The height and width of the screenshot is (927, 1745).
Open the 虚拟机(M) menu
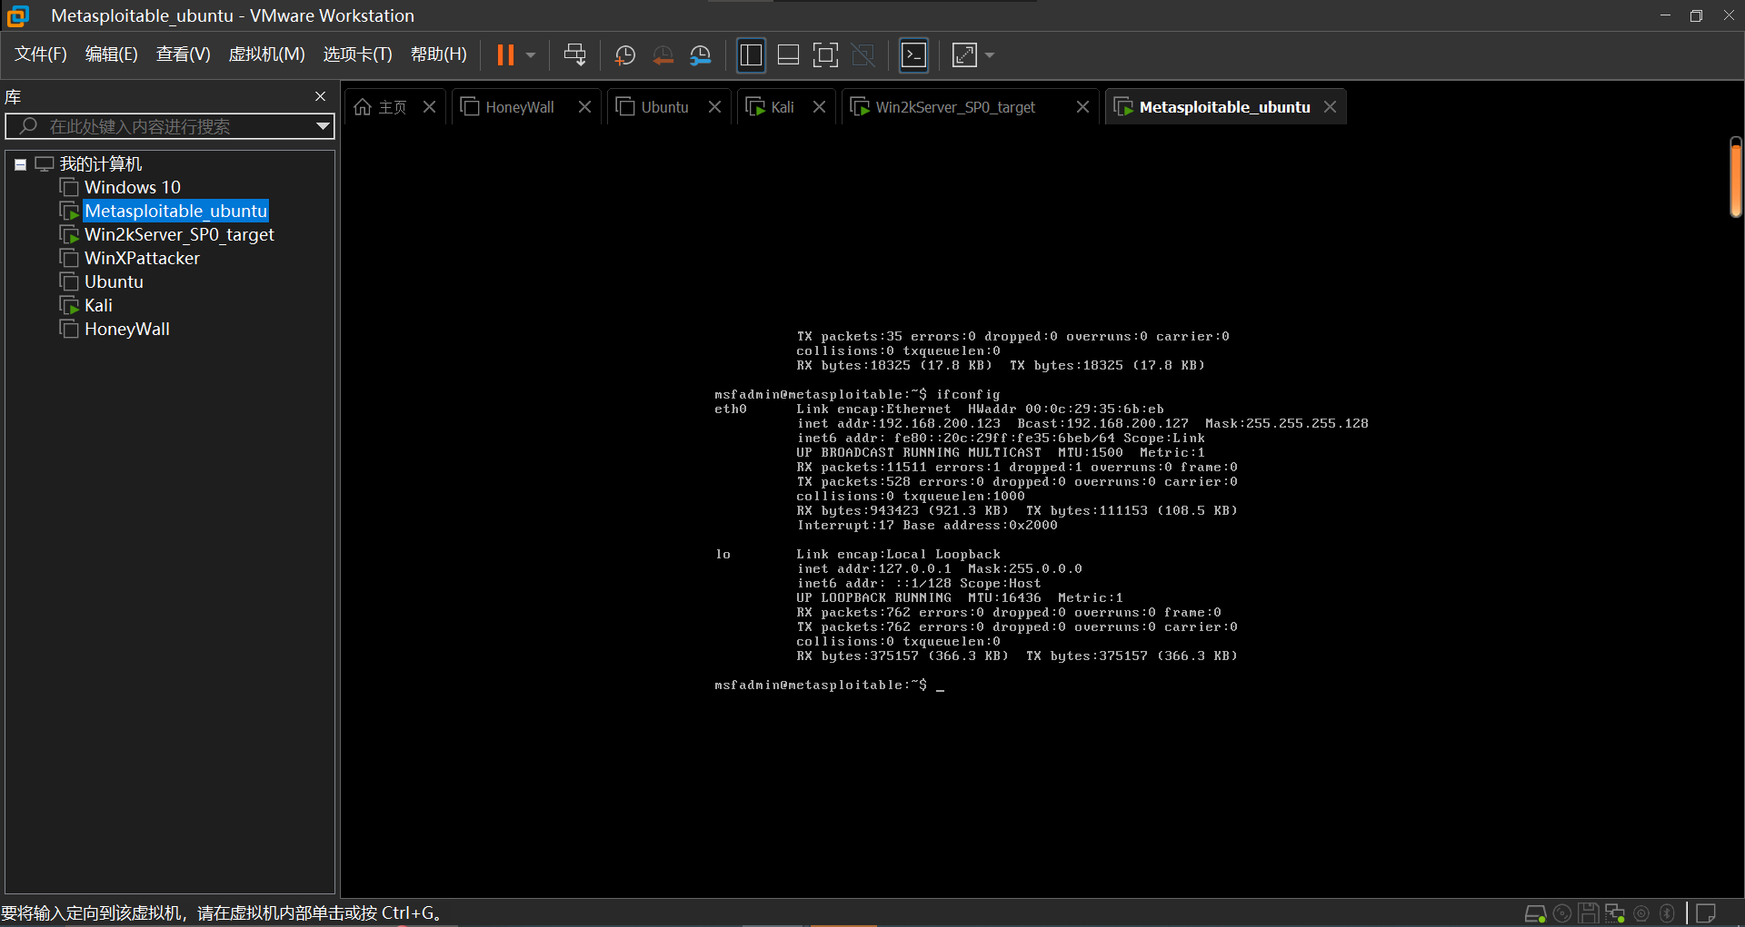(266, 54)
